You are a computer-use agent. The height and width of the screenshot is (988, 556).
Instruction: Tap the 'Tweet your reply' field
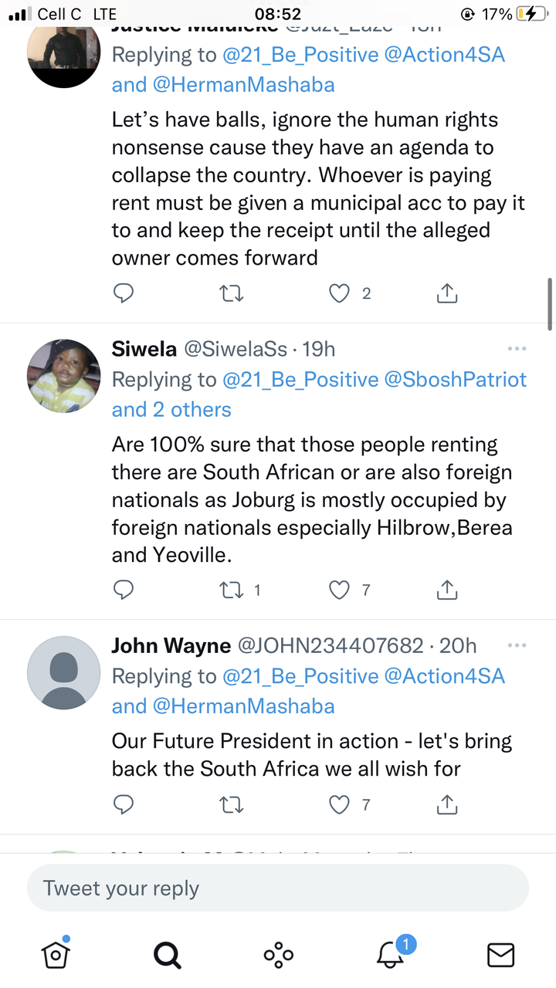pos(278,888)
